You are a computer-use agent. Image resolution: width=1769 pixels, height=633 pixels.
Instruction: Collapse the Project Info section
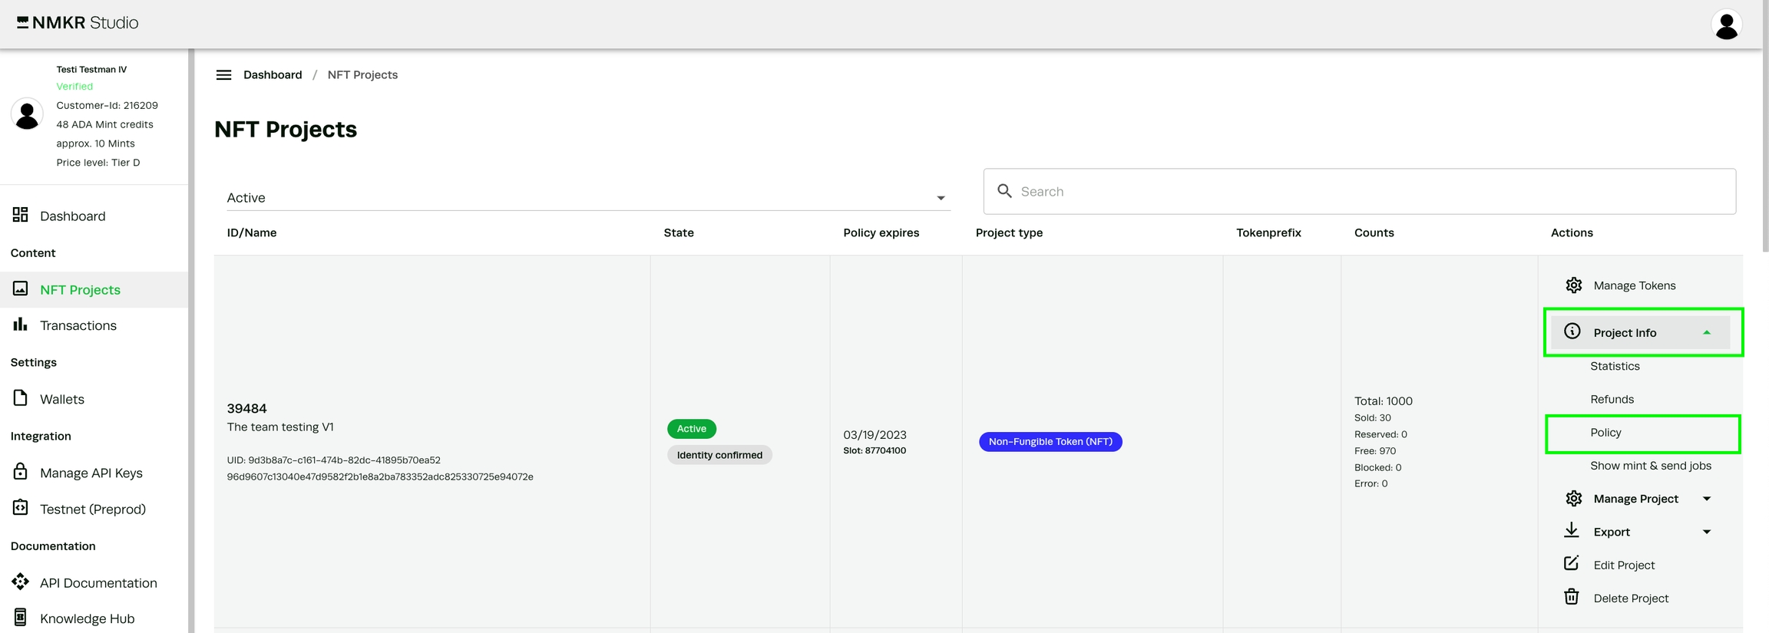(x=1706, y=332)
